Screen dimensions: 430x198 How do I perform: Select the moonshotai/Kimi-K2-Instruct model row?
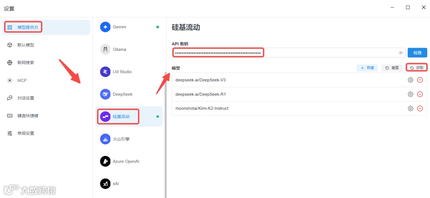click(299, 109)
